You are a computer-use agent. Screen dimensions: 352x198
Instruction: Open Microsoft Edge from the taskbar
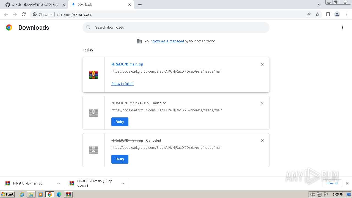pos(59,194)
